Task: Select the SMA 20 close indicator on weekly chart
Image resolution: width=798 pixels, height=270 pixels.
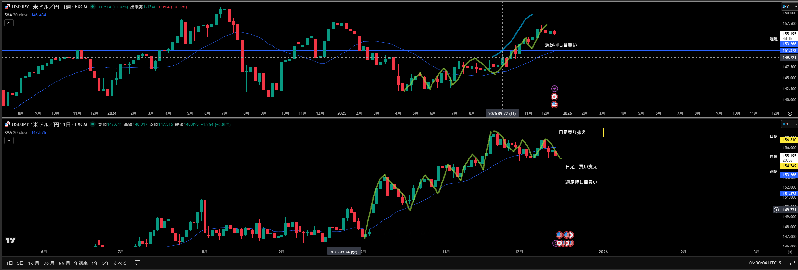Action: pos(16,15)
